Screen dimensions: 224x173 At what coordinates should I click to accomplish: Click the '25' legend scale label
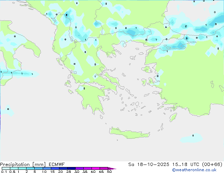[69, 172]
